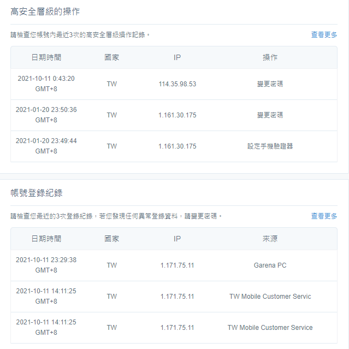
Task: Click the 2021-10-11 0:43:20 timestamp
Action: [x=46, y=79]
